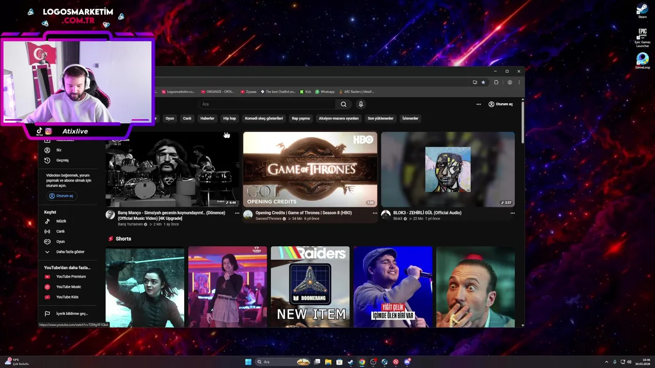Show hidden system tray icons

click(x=606, y=362)
